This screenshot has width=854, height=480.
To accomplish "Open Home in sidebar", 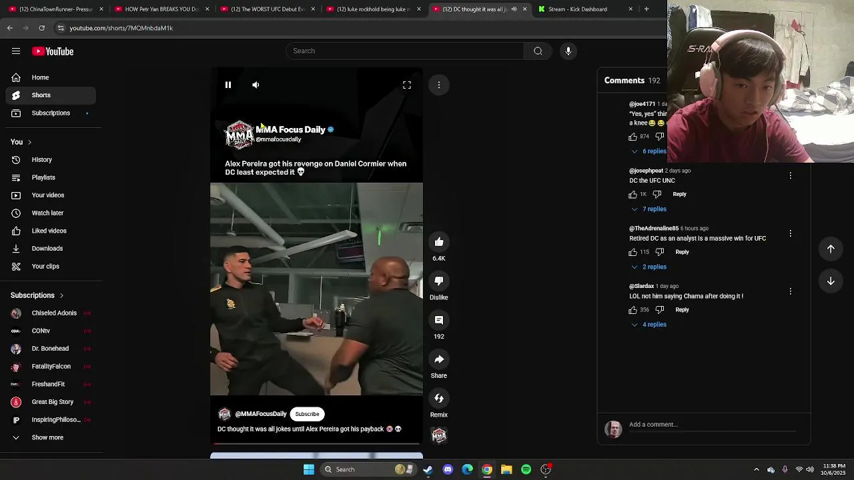I will (x=51, y=77).
